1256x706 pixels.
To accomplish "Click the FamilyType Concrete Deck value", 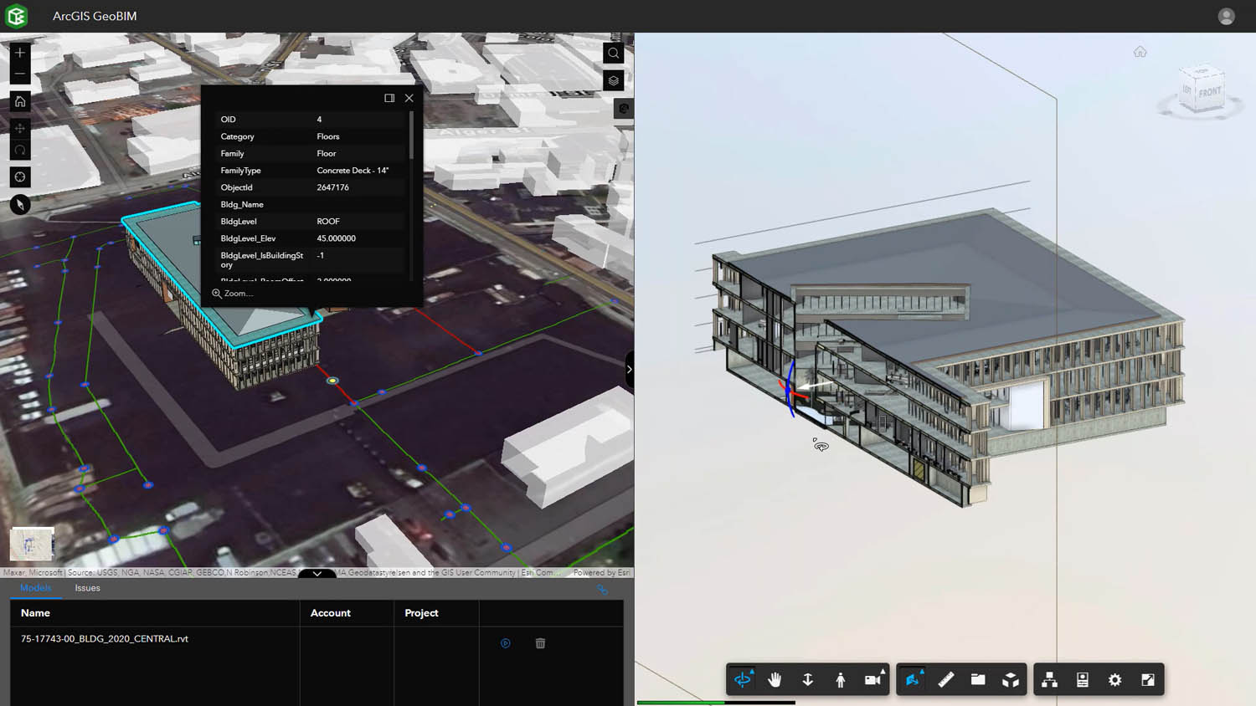I will coord(353,171).
